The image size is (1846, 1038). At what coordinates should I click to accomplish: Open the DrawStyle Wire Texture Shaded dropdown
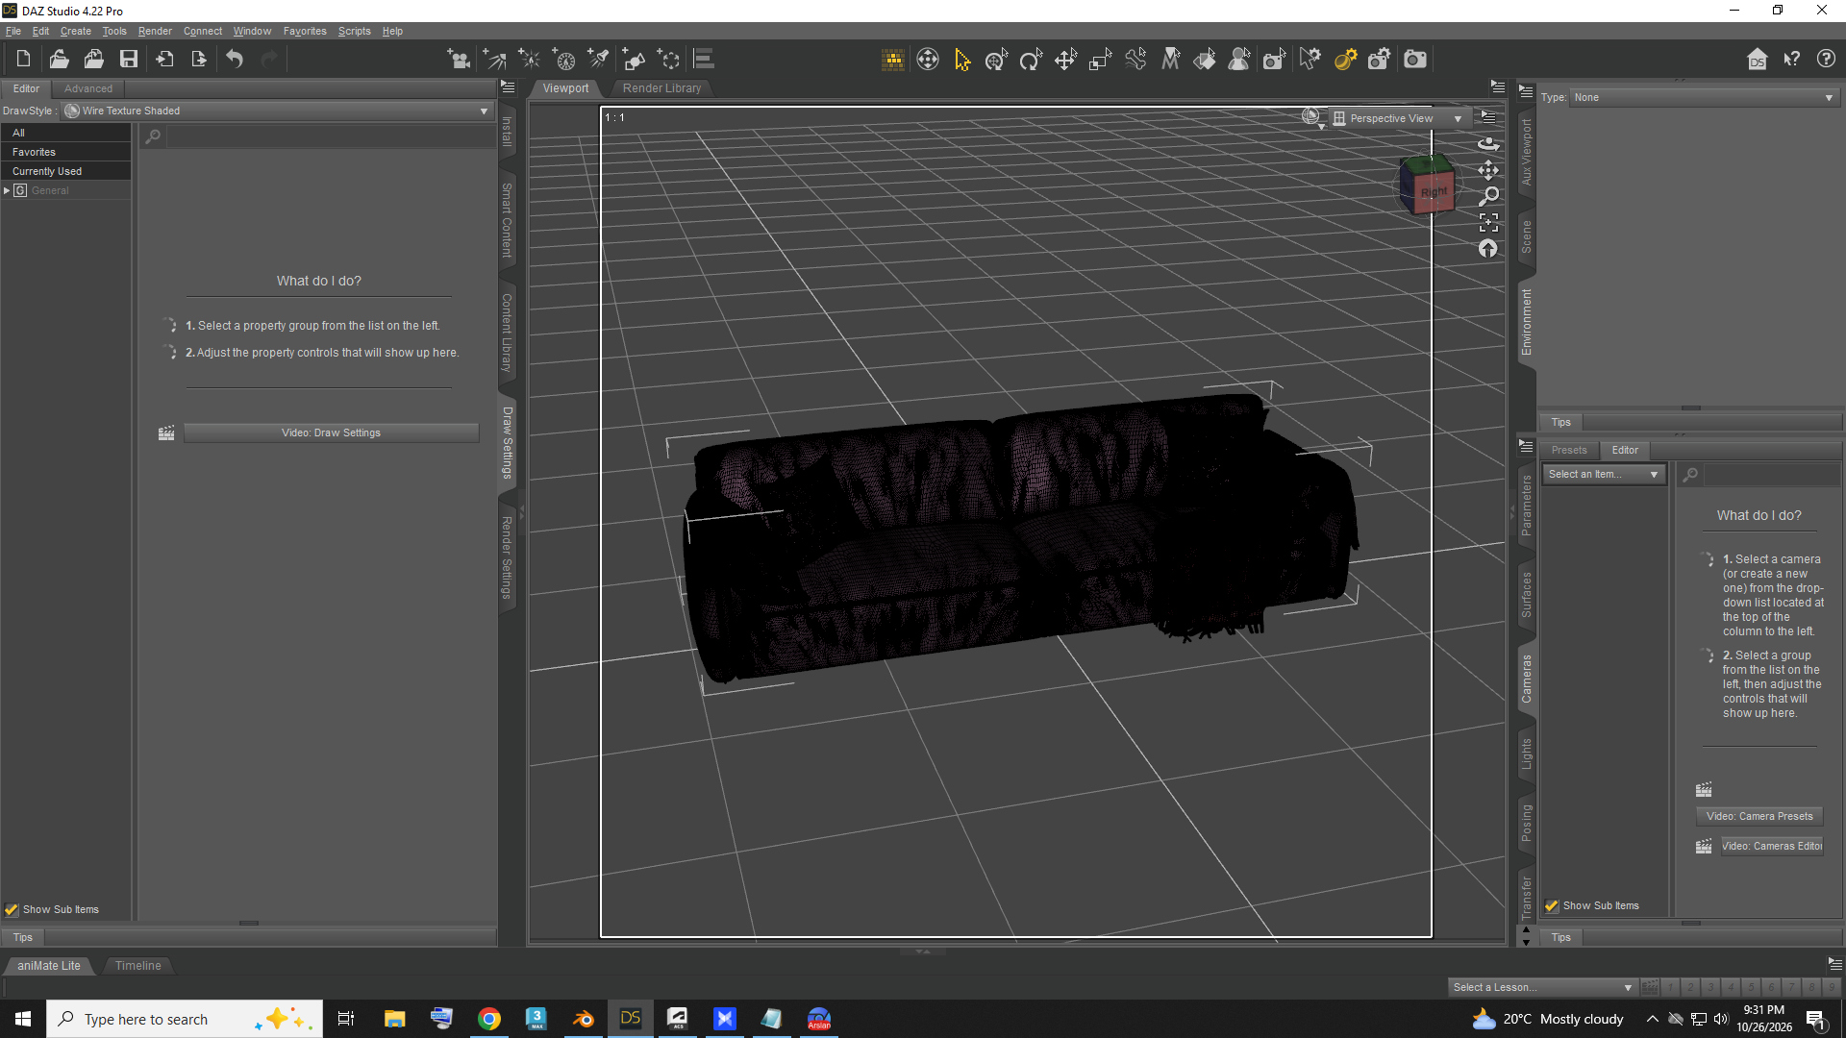[x=277, y=111]
